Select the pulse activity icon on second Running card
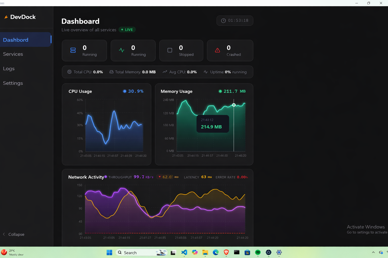This screenshot has height=258, width=388. 122,50
